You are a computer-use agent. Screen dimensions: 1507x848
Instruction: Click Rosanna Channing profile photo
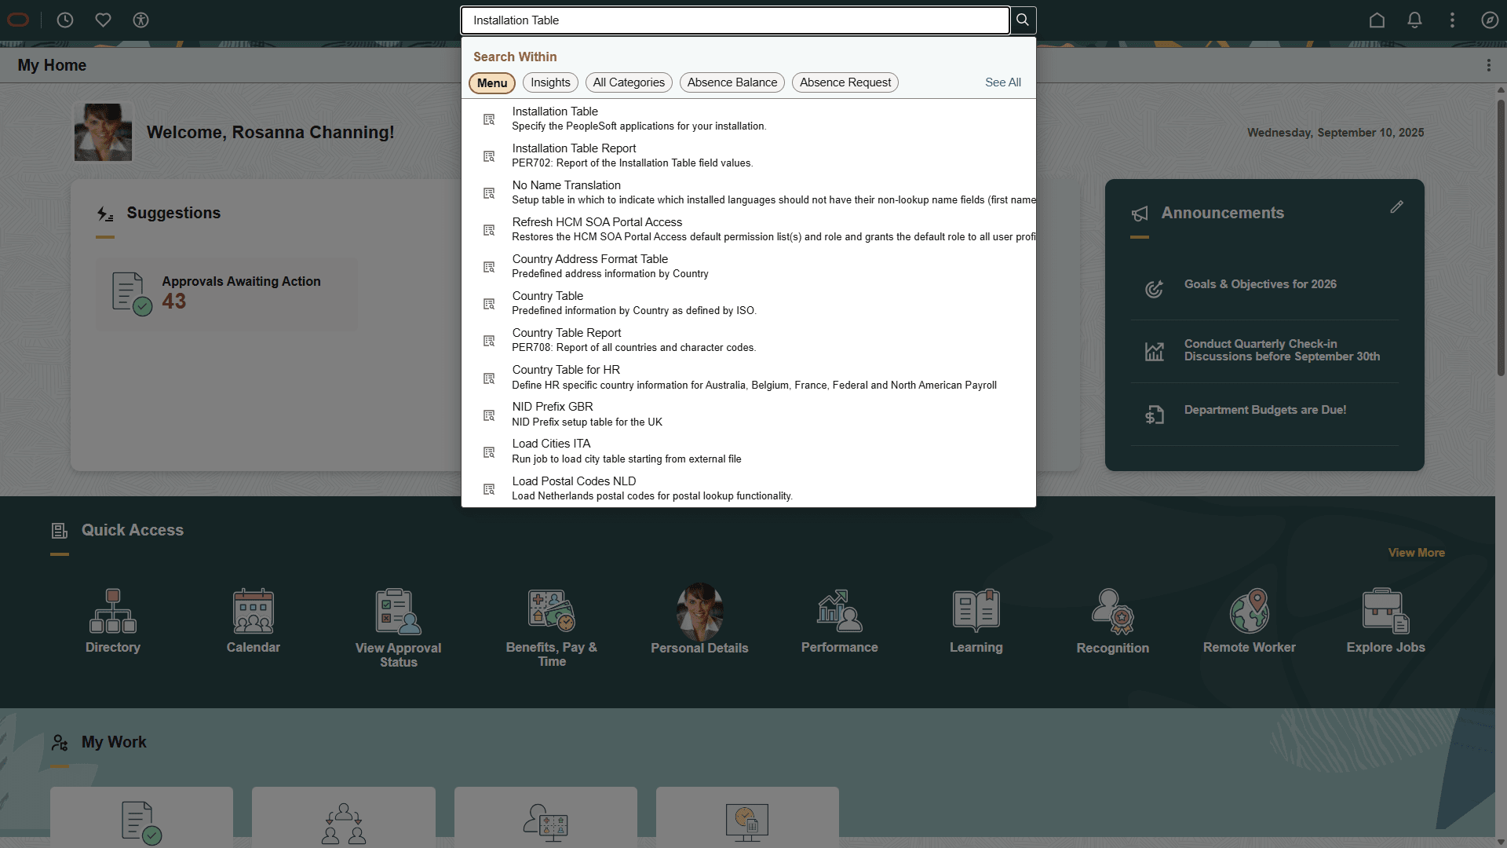coord(103,132)
